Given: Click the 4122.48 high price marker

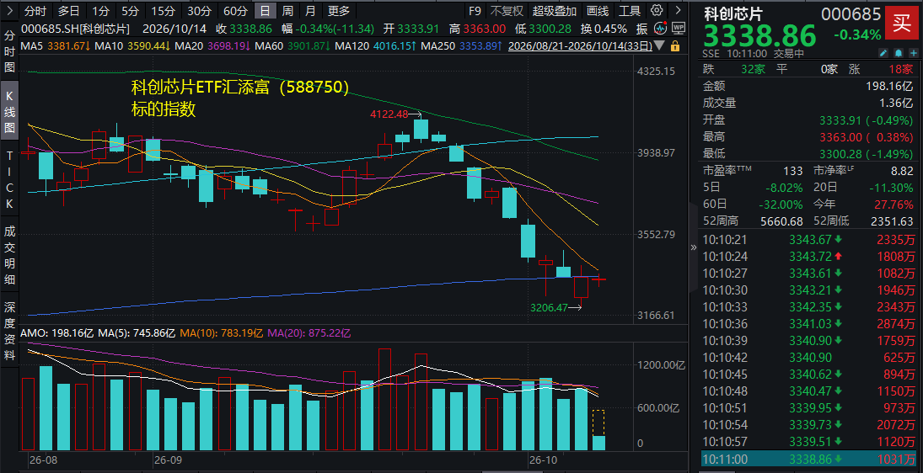Looking at the screenshot, I should click(389, 114).
